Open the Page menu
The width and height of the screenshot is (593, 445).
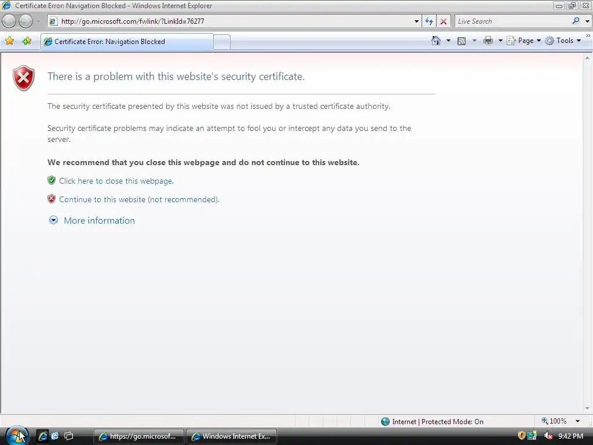tap(524, 41)
